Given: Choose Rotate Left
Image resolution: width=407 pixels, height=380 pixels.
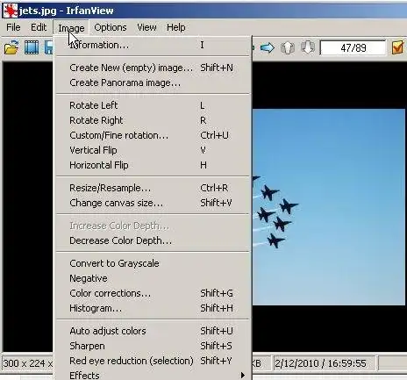Looking at the screenshot, I should pos(154,105).
